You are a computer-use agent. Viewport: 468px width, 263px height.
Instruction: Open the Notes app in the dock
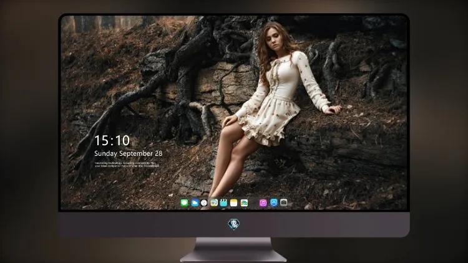234,203
